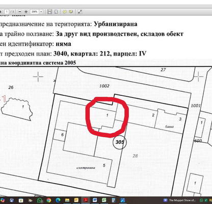Image resolution: width=212 pixels, height=204 pixels.
Task: Select the fit width scrolling mode icon
Action: tap(49, 12)
